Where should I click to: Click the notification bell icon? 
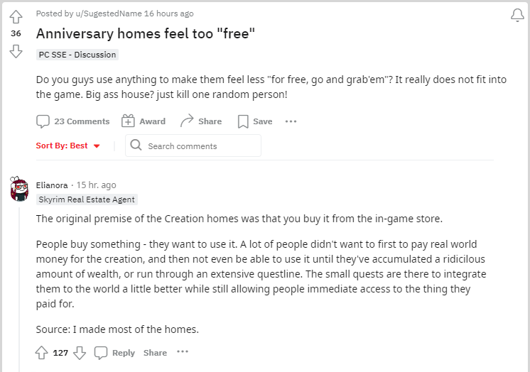click(x=517, y=15)
